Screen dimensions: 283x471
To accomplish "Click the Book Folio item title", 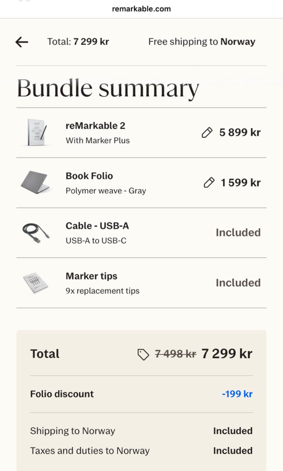I will 89,176.
